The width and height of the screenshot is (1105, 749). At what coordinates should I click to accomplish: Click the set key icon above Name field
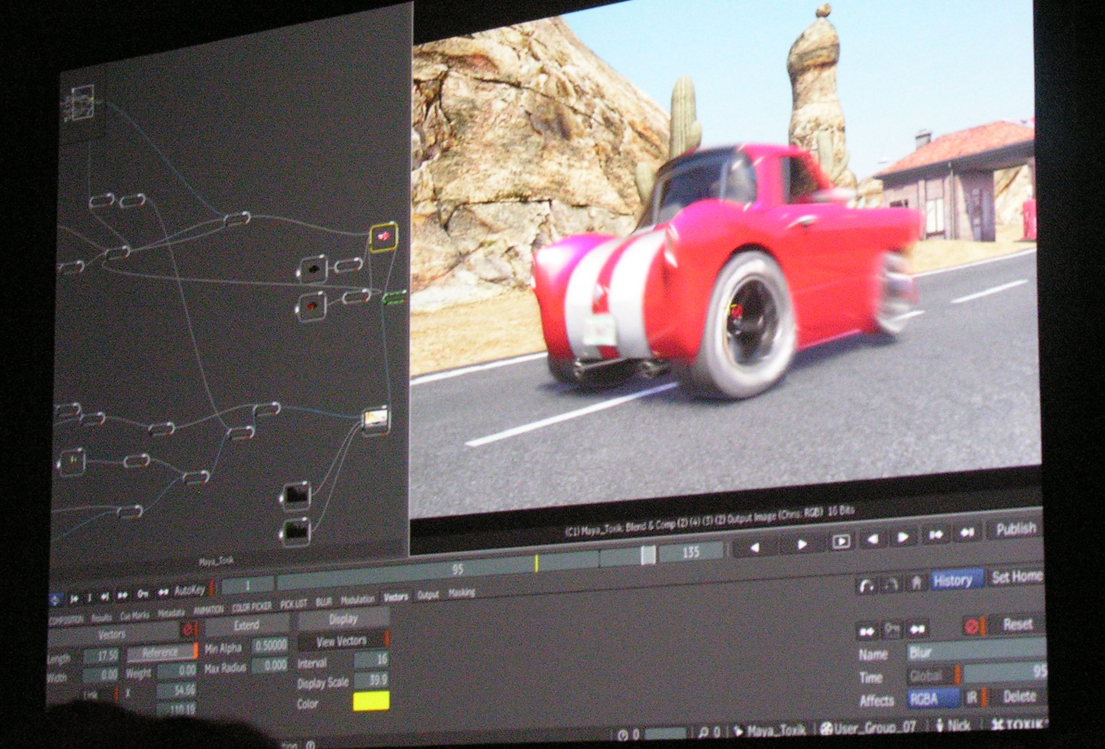pyautogui.click(x=893, y=630)
